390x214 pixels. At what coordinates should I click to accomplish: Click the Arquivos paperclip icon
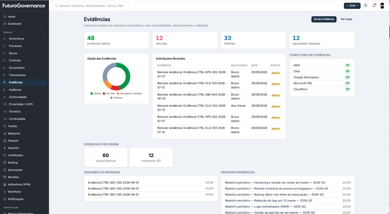click(x=5, y=148)
